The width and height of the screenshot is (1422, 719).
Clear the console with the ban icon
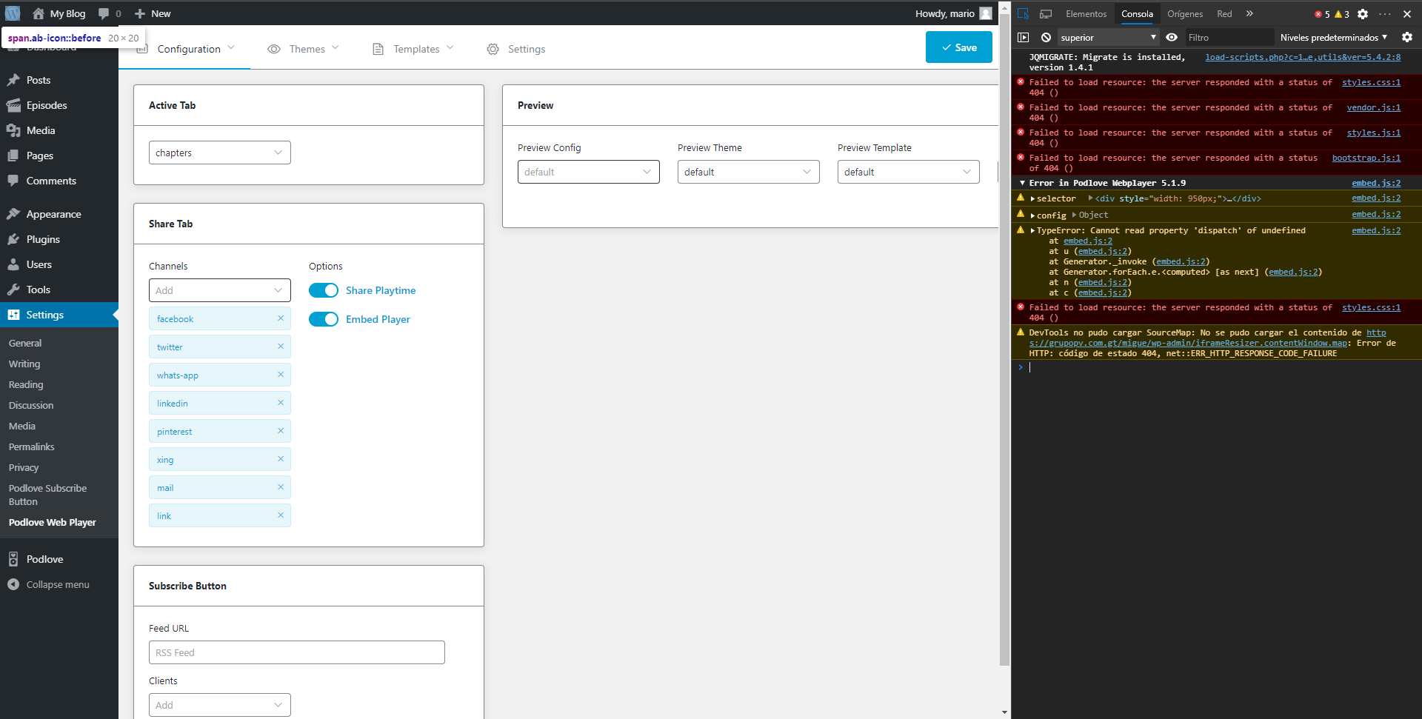click(1046, 37)
